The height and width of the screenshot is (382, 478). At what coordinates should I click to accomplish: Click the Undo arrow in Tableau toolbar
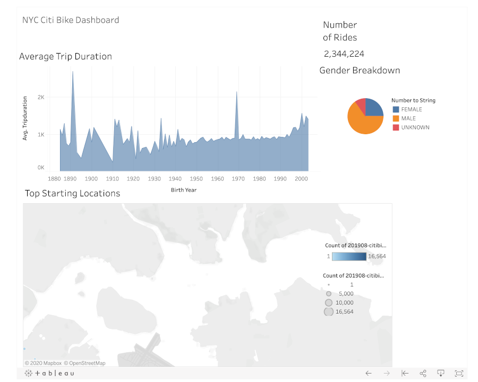pyautogui.click(x=369, y=374)
